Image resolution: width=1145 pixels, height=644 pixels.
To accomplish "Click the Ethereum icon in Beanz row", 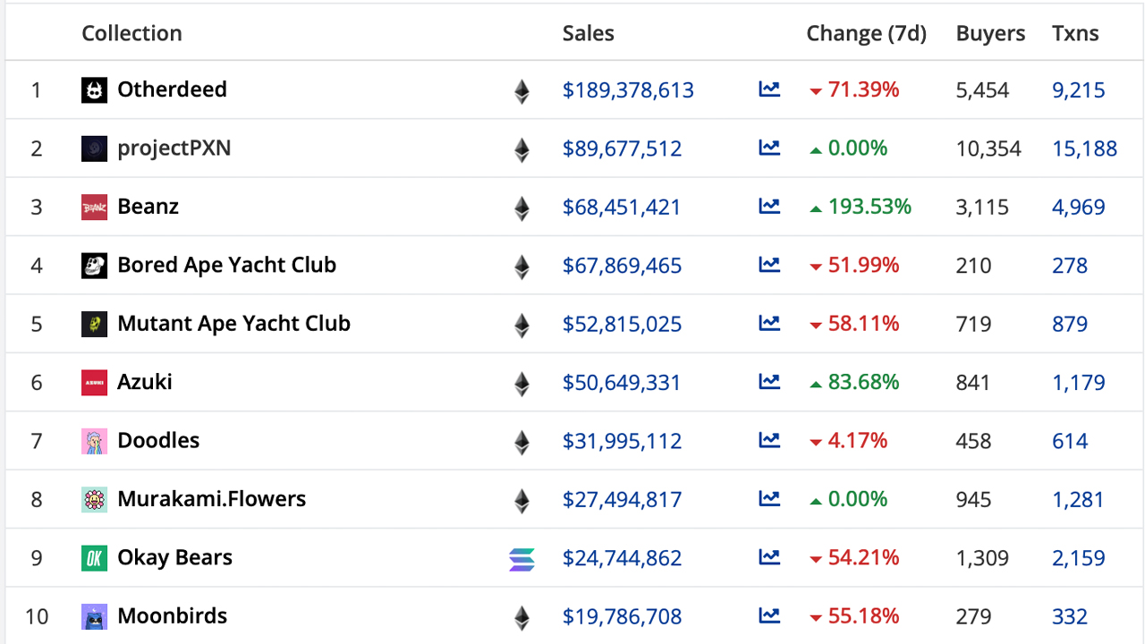I will click(x=522, y=208).
